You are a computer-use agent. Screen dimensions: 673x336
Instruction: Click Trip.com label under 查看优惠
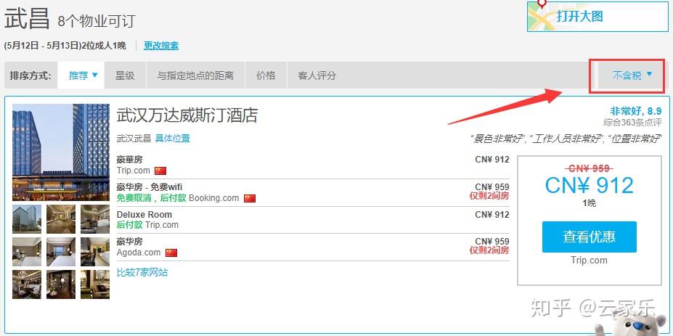pyautogui.click(x=589, y=260)
